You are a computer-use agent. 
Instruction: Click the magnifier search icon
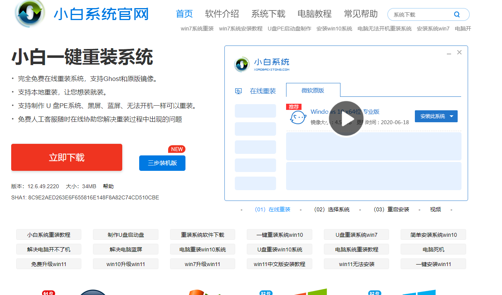click(457, 14)
